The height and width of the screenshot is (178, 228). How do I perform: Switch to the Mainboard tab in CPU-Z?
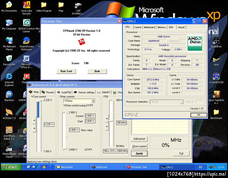click(x=149, y=27)
